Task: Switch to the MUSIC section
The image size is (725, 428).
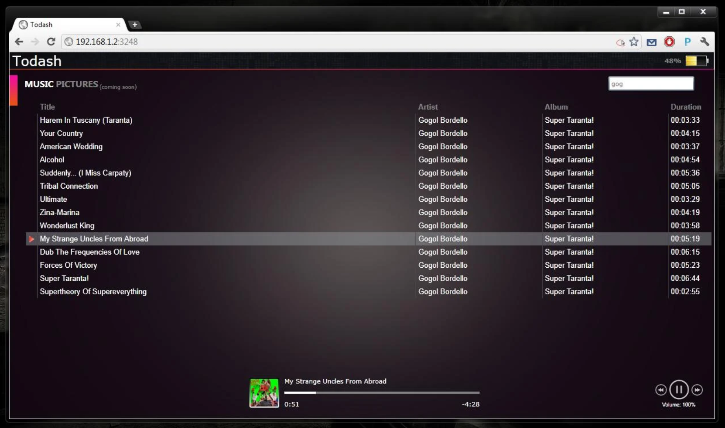Action: (39, 84)
